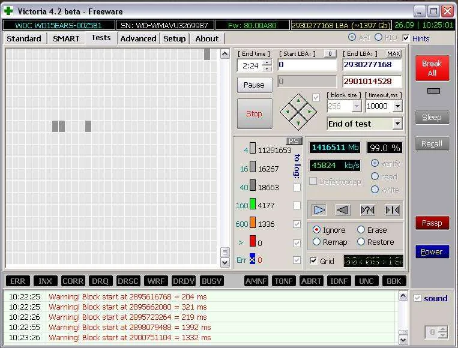
Task: Click the down arrow in the diamond navigator
Action: tap(298, 122)
